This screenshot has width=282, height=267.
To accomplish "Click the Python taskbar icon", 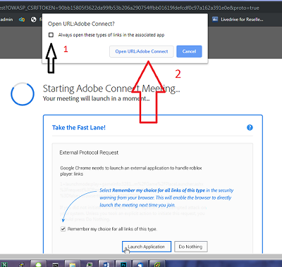I will point(22,264).
